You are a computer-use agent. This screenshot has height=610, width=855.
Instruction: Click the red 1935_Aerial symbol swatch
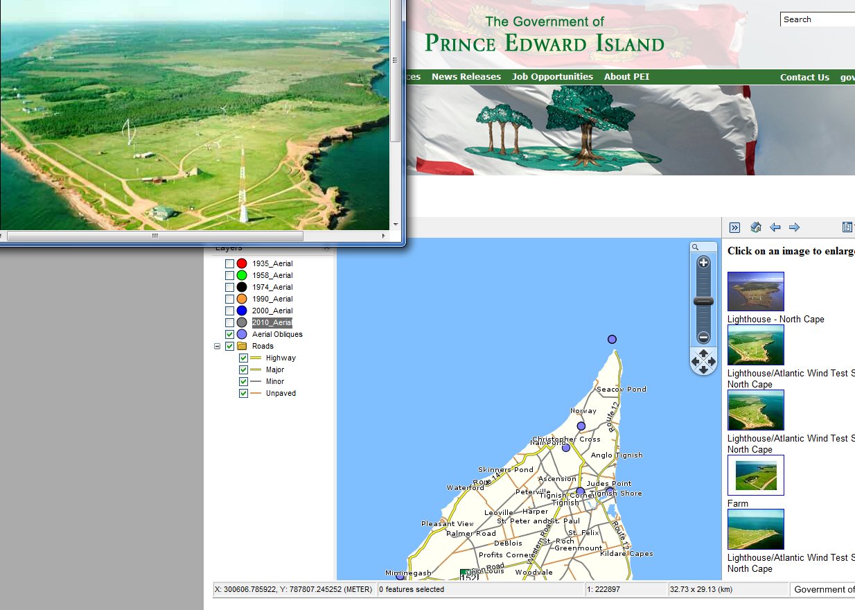coord(242,263)
